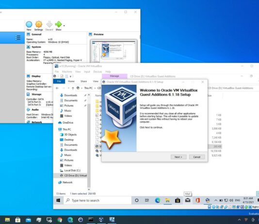Viewport: 259px width, 224px height.
Task: Click the navigation pane scrollbar down arrow
Action: click(89, 190)
